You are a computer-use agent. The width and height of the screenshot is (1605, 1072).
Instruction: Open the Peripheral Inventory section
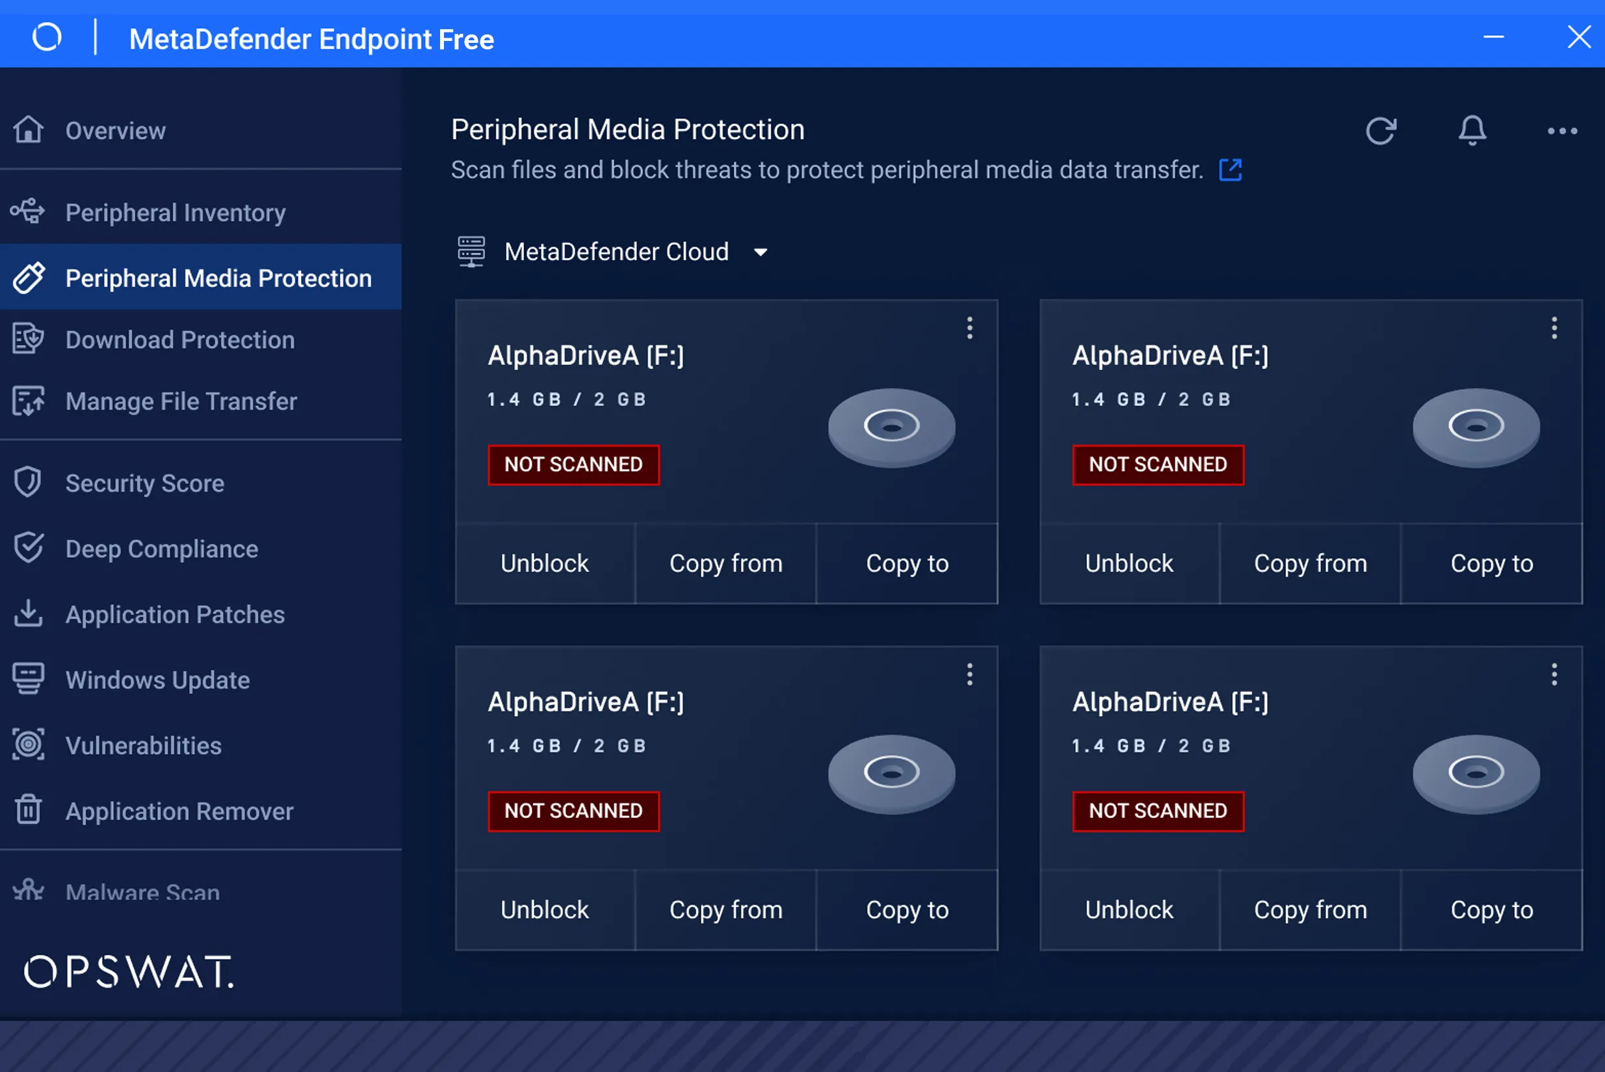click(x=200, y=212)
